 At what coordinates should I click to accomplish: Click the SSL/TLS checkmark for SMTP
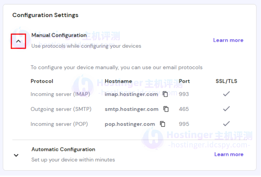(x=226, y=109)
